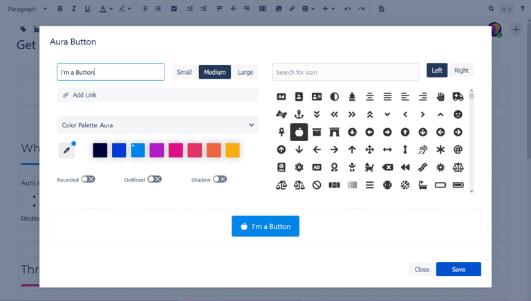Click the Add Link field

[x=158, y=95]
